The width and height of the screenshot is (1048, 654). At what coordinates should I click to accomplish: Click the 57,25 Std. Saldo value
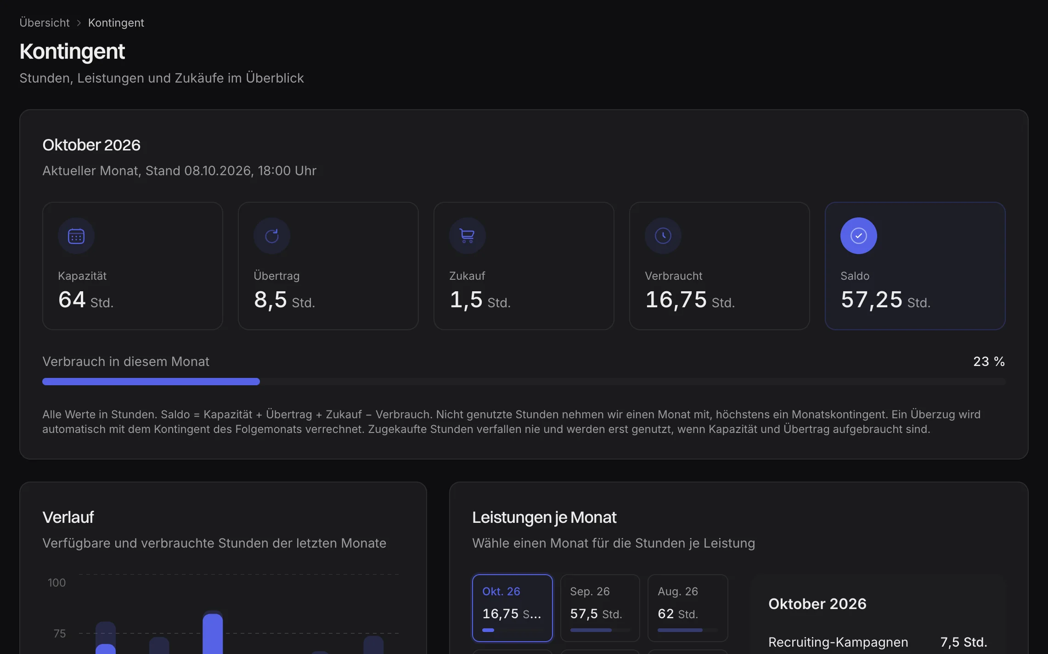tap(885, 300)
